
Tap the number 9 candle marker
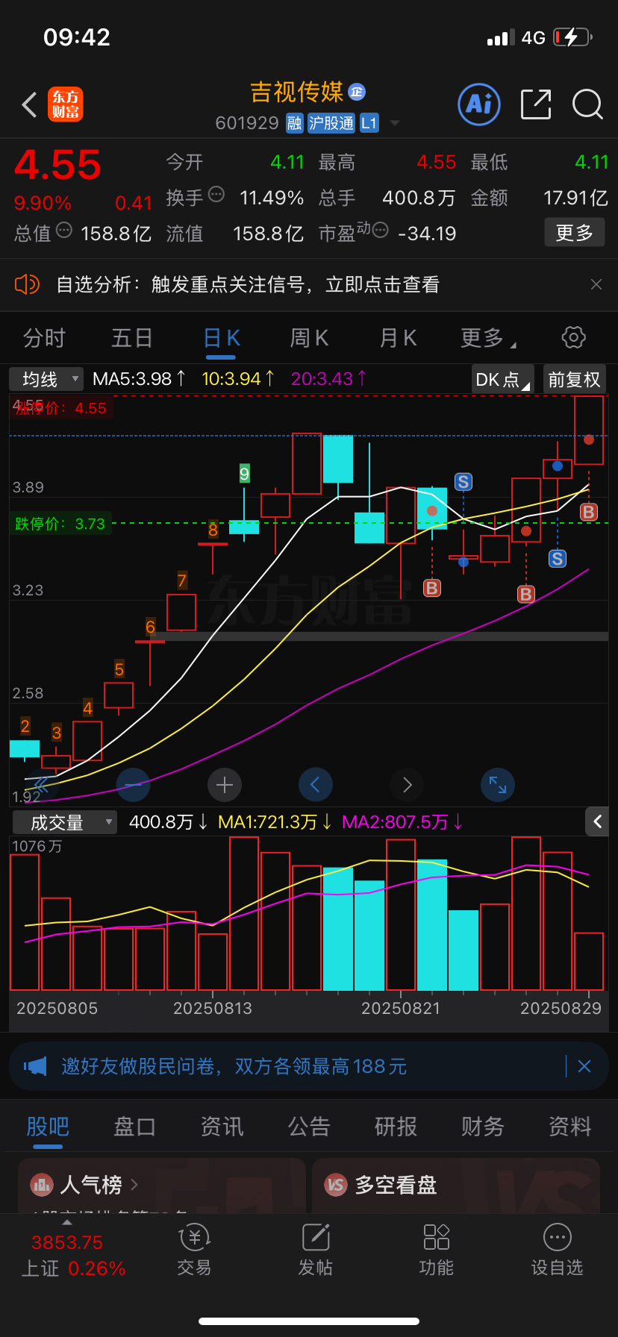244,473
